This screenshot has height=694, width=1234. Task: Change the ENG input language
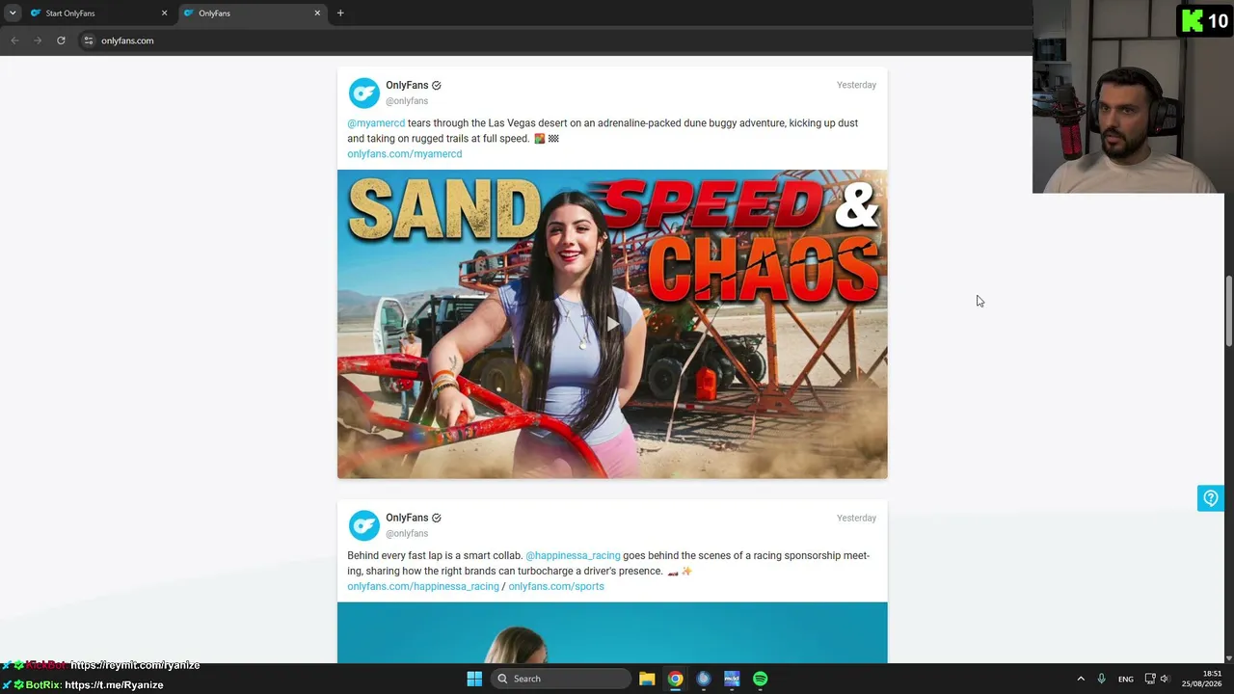point(1125,679)
